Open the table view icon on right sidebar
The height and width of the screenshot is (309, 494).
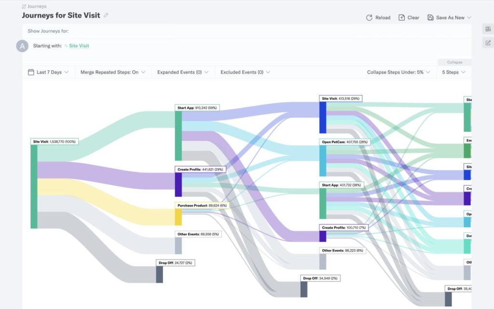[487, 29]
